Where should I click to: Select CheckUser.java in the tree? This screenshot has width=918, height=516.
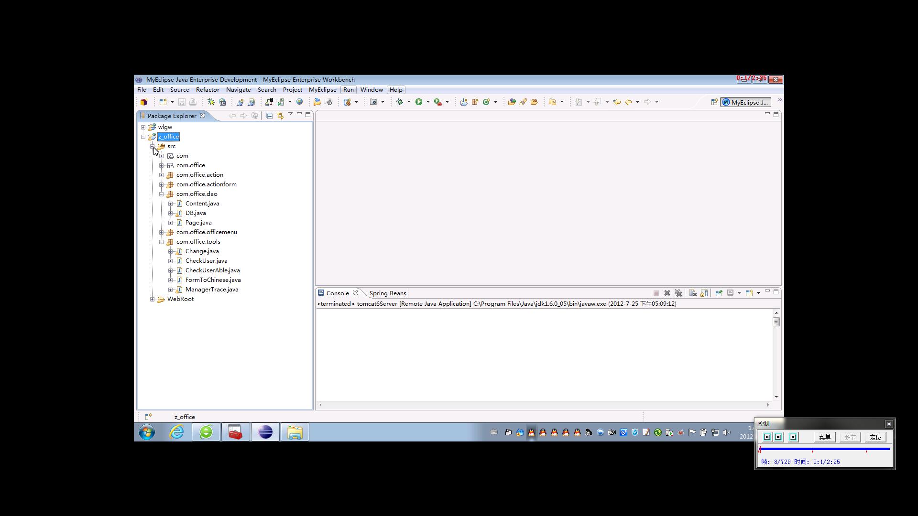coord(206,261)
